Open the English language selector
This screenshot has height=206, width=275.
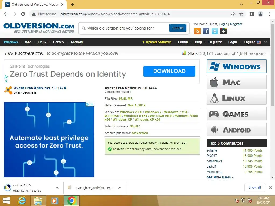[252, 42]
